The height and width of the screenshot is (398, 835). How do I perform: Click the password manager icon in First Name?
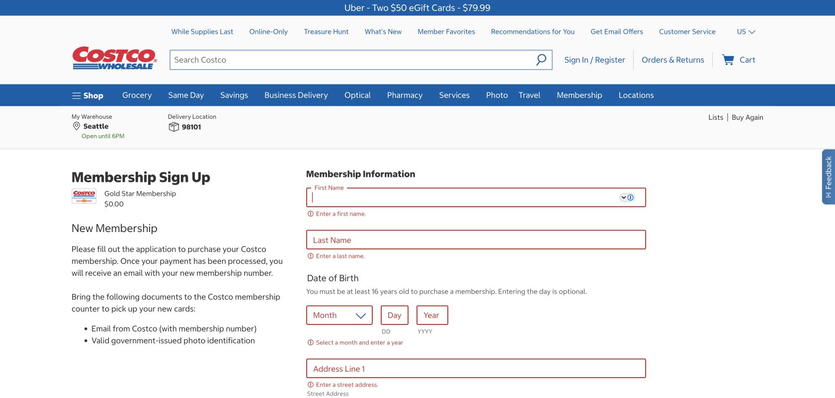tap(627, 197)
